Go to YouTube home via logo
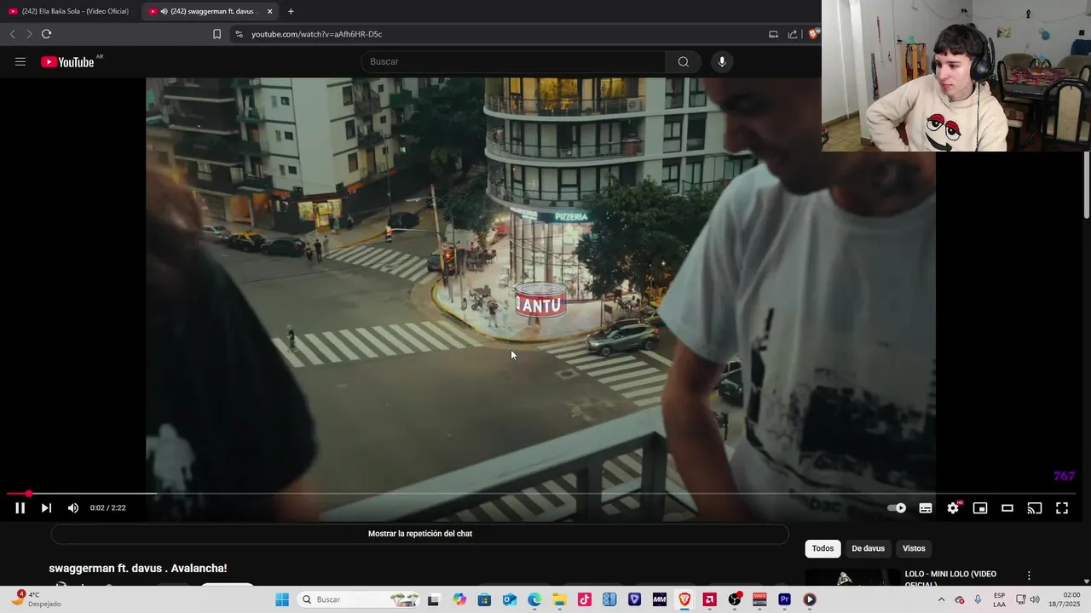The image size is (1091, 613). click(x=68, y=61)
